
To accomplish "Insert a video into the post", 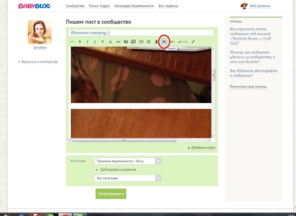I will [x=141, y=42].
